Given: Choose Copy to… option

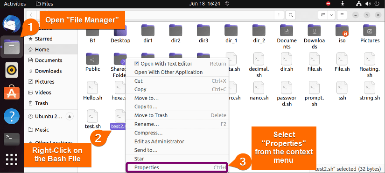Looking at the screenshot, I should 177,107.
